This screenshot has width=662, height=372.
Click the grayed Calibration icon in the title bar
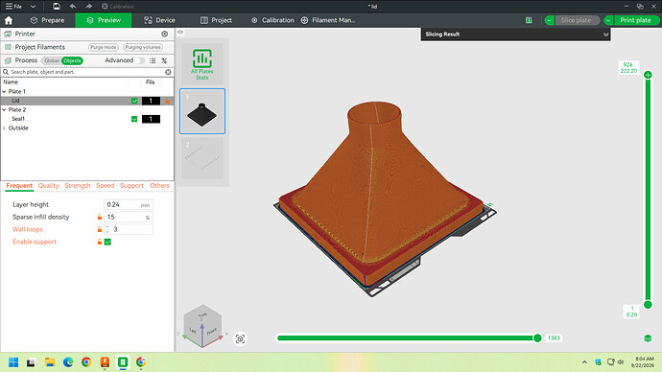[x=118, y=7]
